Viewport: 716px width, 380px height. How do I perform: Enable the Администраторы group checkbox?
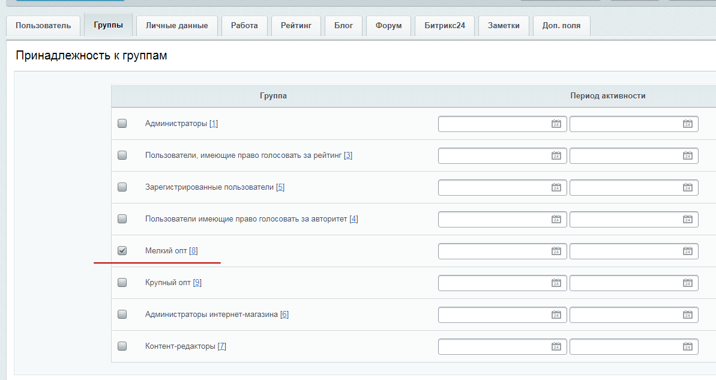[x=122, y=124]
